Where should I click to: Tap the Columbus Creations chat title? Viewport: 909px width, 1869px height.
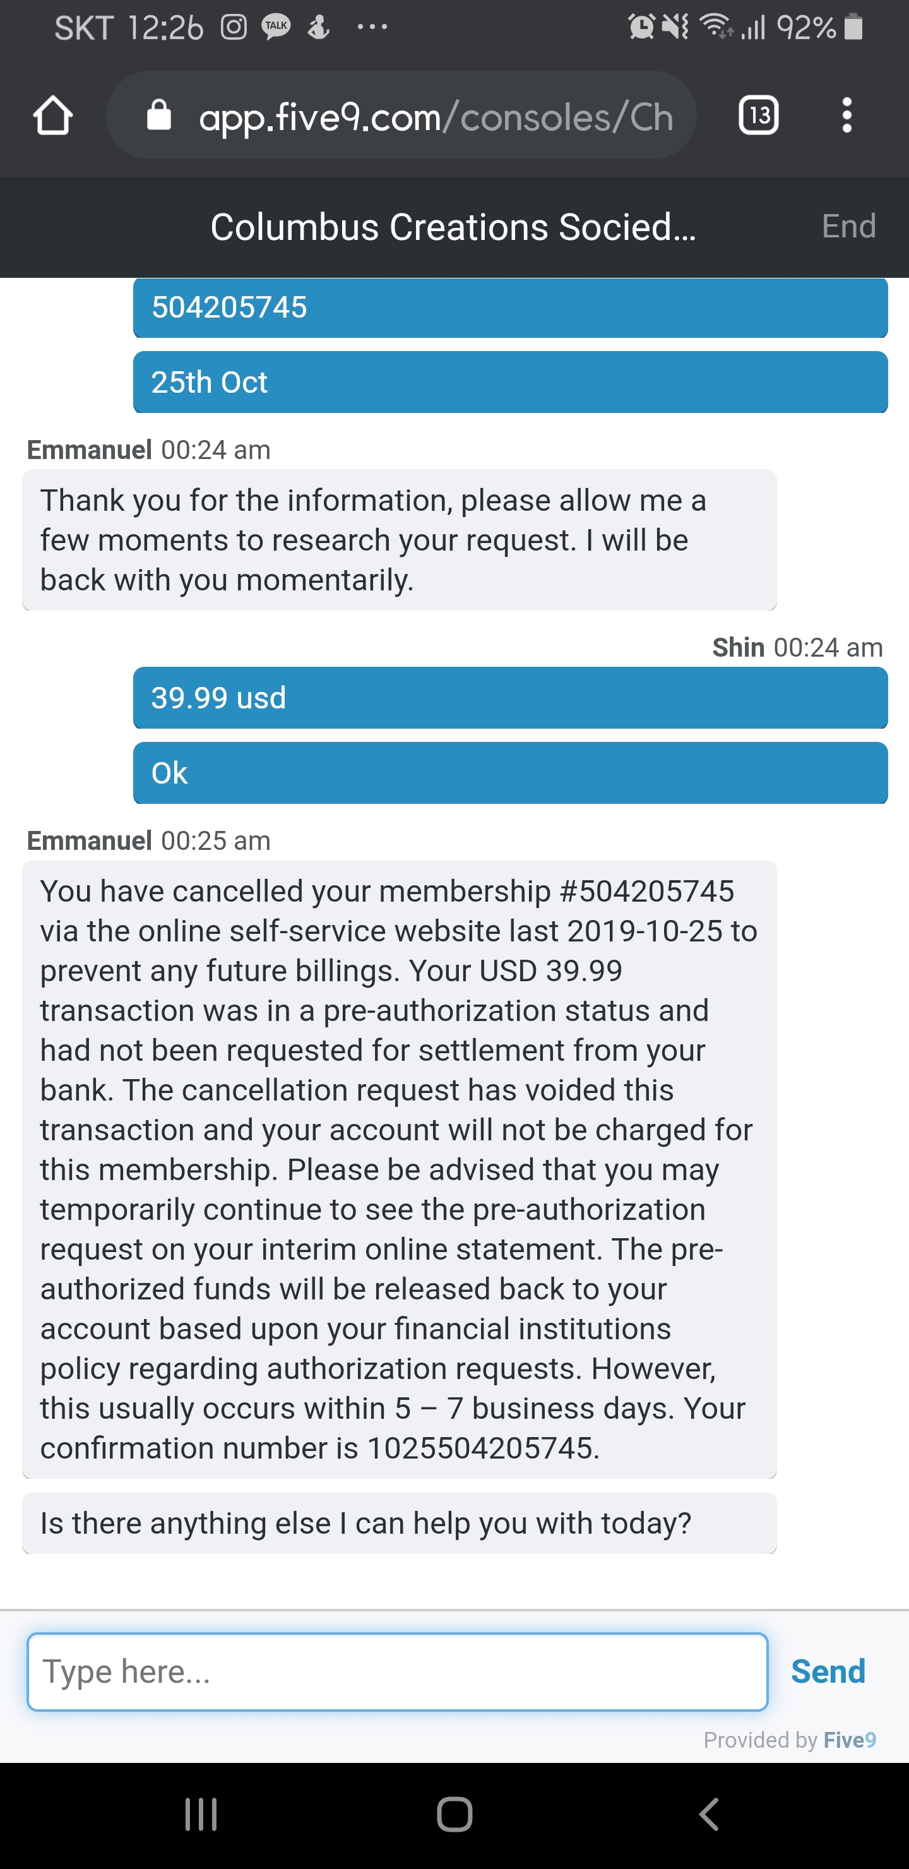[453, 227]
